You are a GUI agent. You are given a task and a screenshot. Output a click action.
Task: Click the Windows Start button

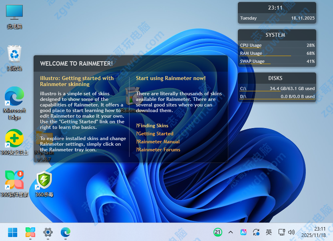[13, 232]
